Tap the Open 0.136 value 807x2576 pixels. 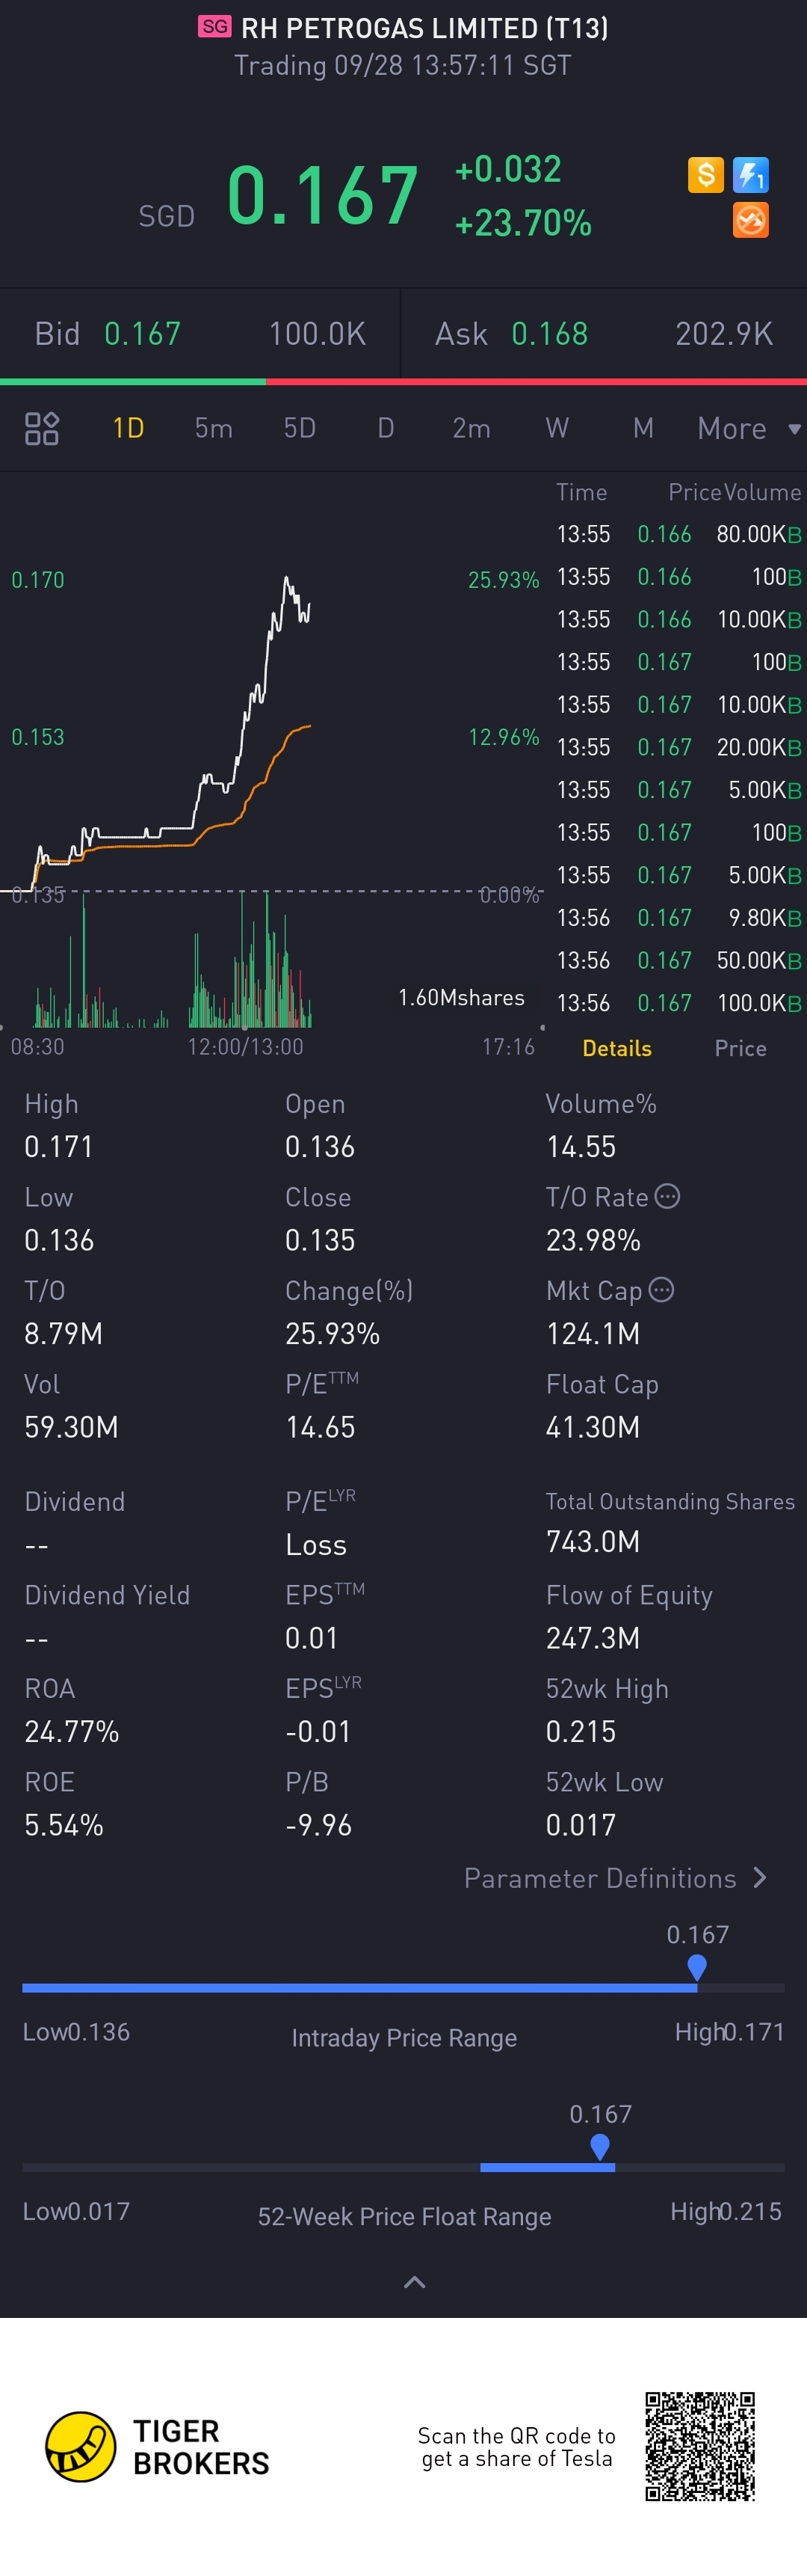click(320, 1147)
